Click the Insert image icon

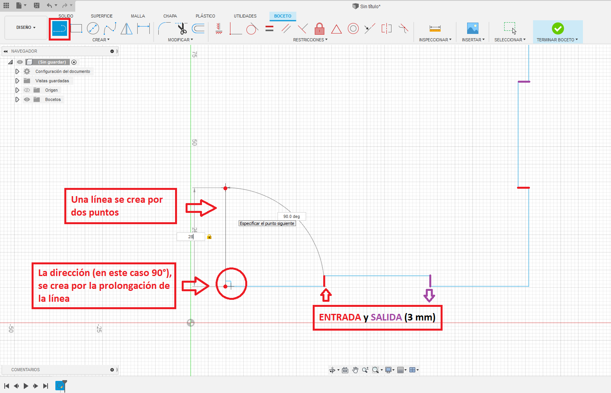coord(473,28)
